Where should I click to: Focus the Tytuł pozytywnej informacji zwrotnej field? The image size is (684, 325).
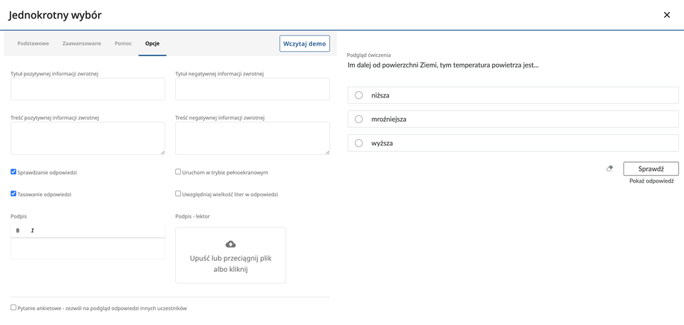88,89
